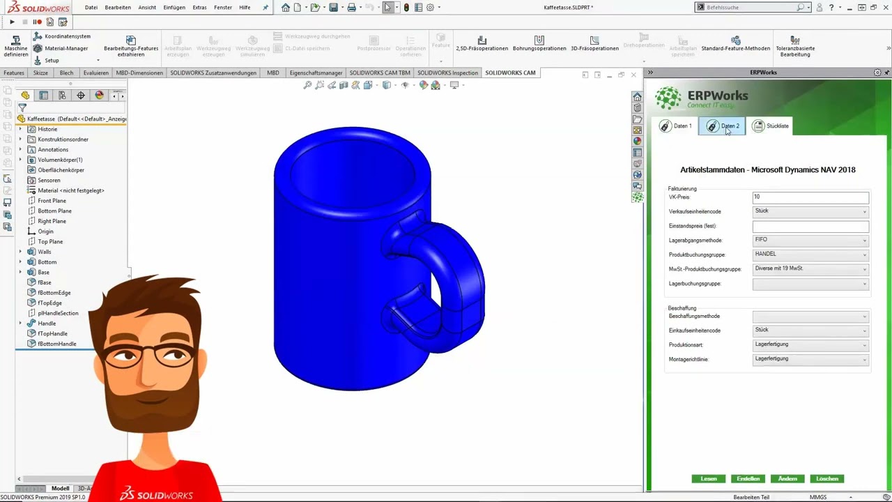Switch to the SOLIDWORKS Inspection tab
This screenshot has width=892, height=502.
(448, 73)
